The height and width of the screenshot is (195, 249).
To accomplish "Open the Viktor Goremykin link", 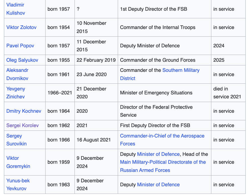I will point(18,162).
